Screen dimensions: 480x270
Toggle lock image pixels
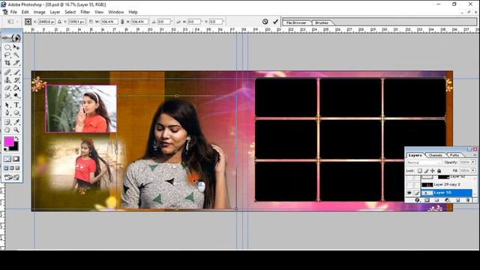click(x=426, y=170)
